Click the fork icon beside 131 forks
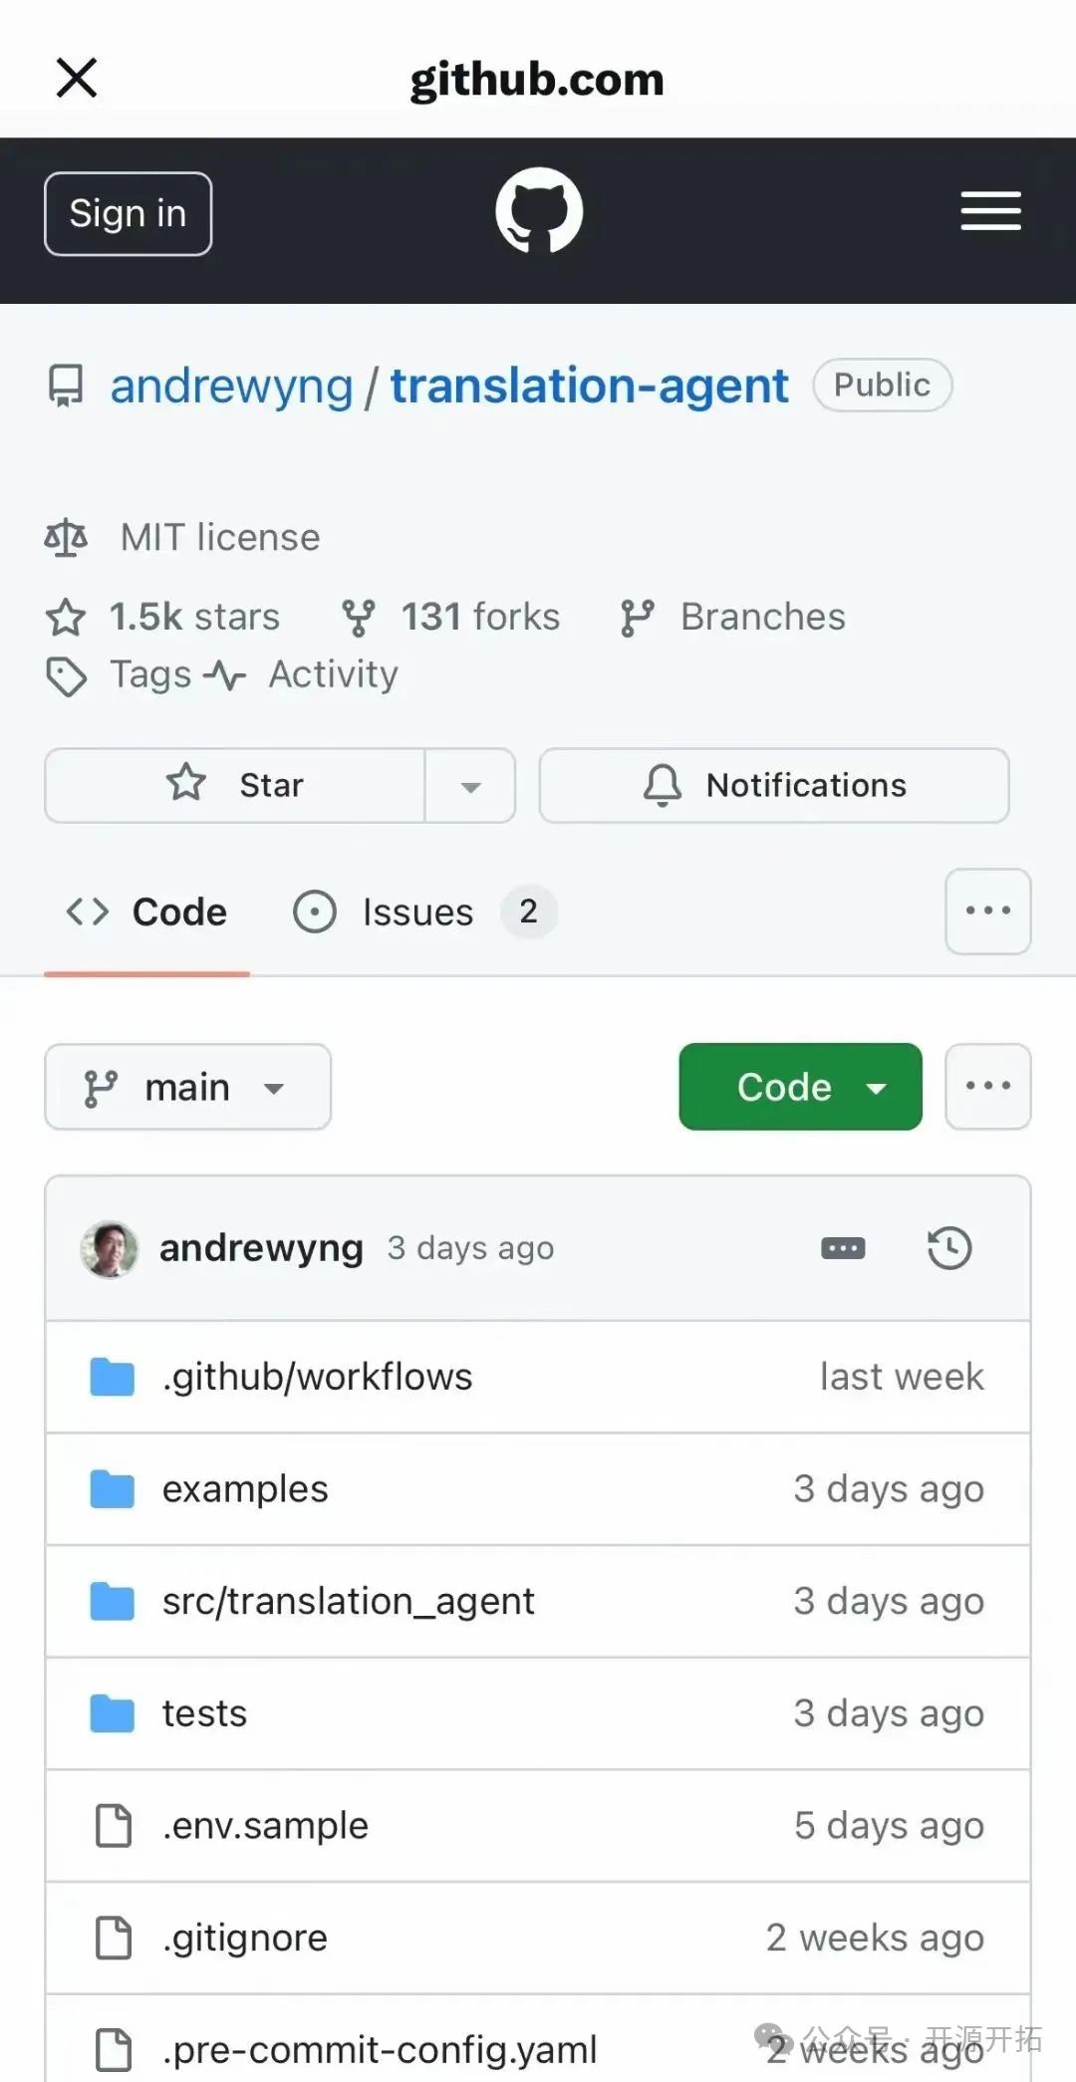 tap(359, 618)
